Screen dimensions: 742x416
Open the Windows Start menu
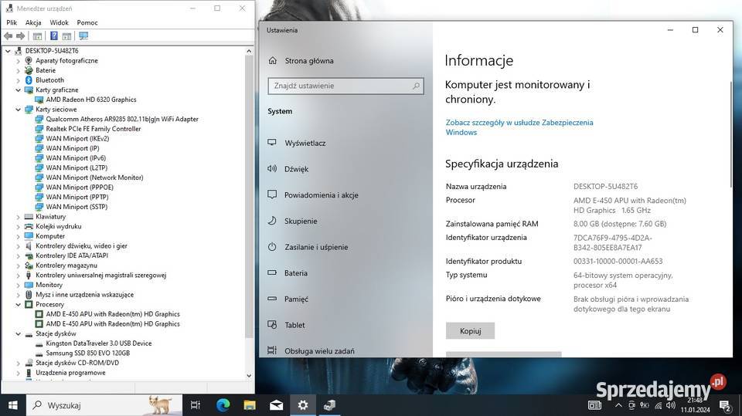(13, 405)
